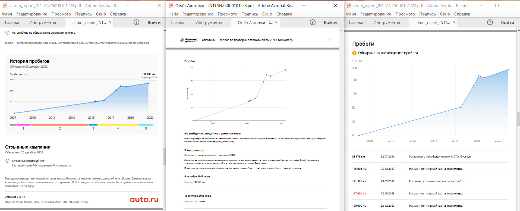This screenshot has width=520, height=211.
Task: Open help in the autoru_report Acrobat window
Action: (136, 23)
